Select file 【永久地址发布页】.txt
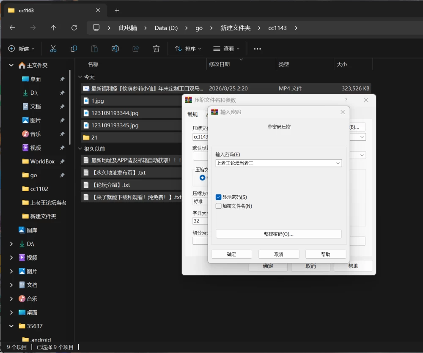Image resolution: width=423 pixels, height=353 pixels. point(132,172)
